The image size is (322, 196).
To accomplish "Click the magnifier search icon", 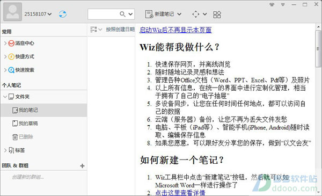I will [122, 14].
